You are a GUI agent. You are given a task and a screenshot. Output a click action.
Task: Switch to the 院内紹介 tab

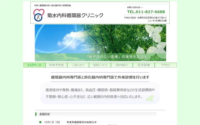point(122,65)
